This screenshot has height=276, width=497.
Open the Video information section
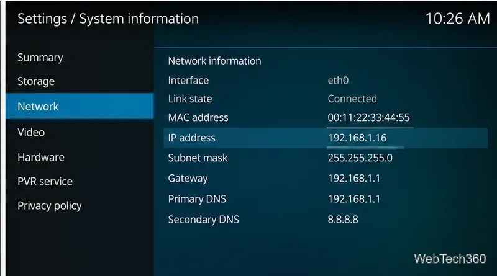point(31,132)
